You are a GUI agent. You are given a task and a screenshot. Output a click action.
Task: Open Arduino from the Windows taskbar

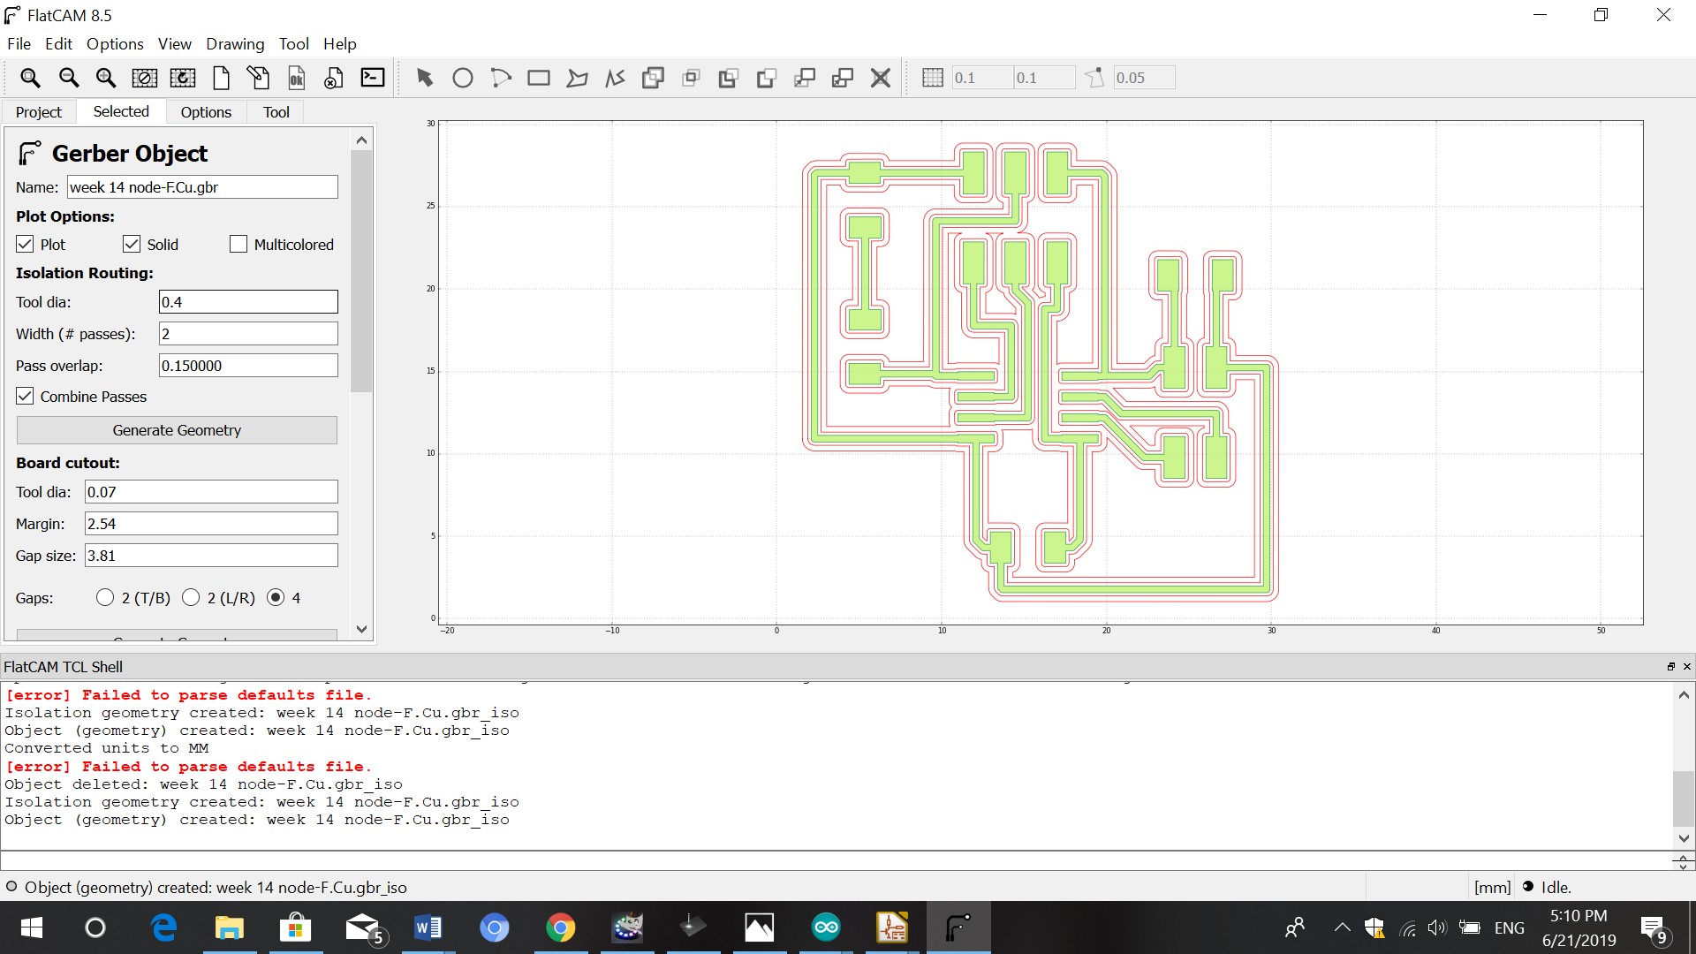click(x=826, y=927)
